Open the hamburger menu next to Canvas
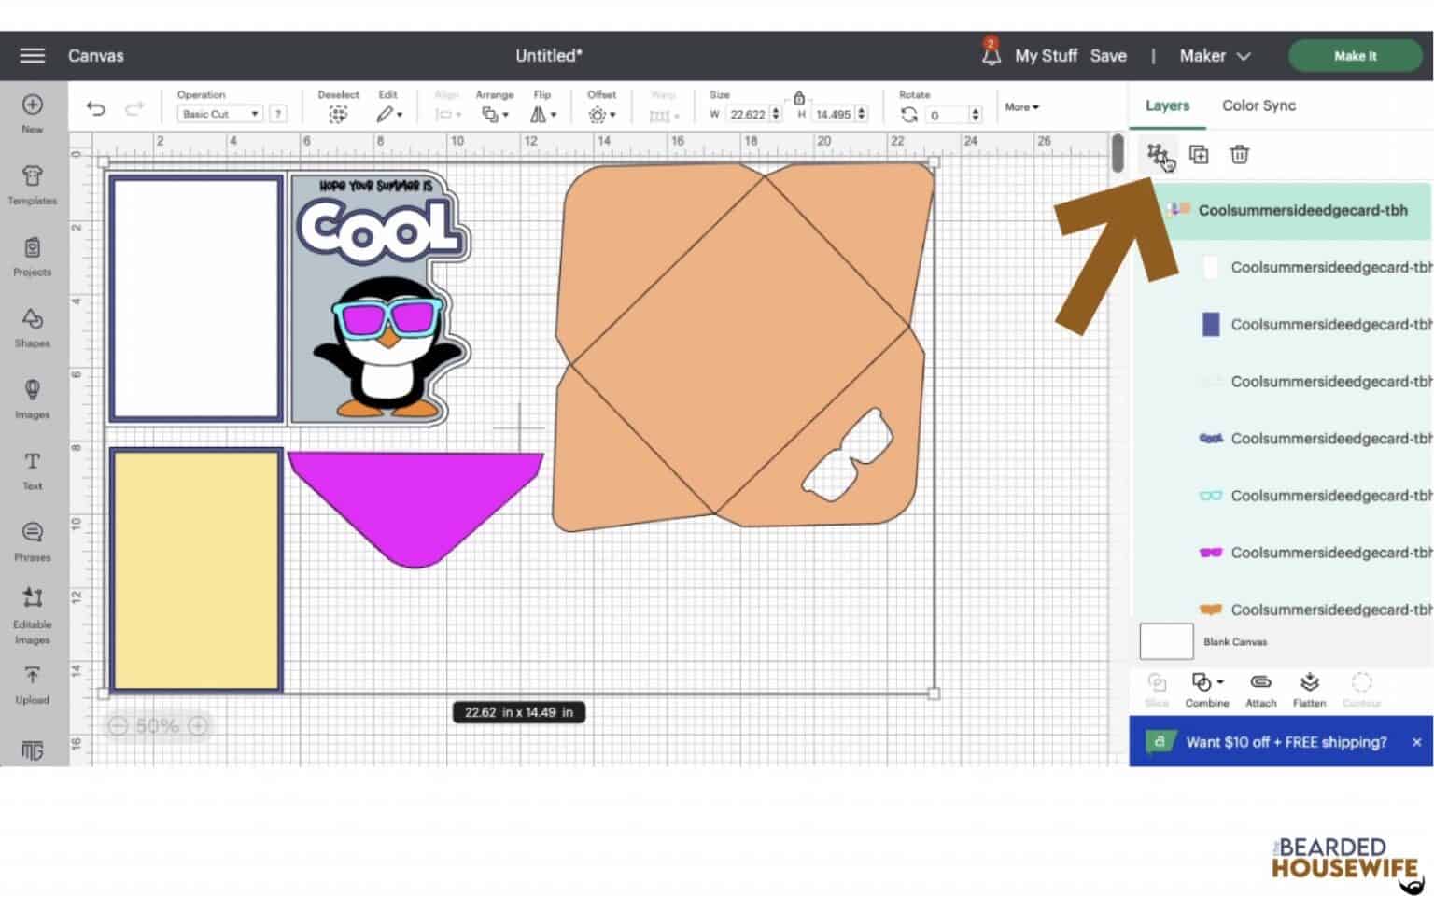The width and height of the screenshot is (1434, 911). coord(31,55)
